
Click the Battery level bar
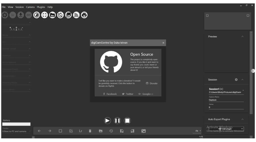(x=16, y=124)
